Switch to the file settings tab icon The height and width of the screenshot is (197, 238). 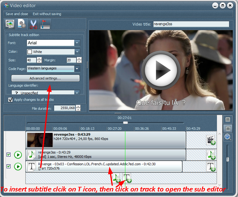click(x=22, y=24)
